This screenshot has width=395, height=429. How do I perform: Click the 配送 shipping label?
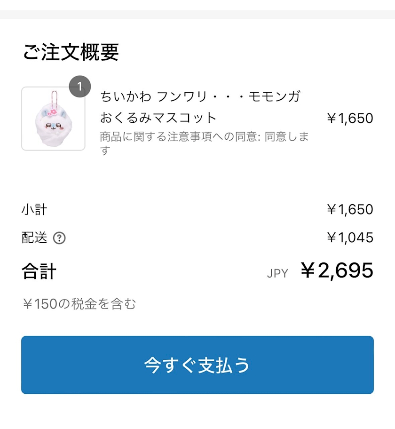coord(34,238)
